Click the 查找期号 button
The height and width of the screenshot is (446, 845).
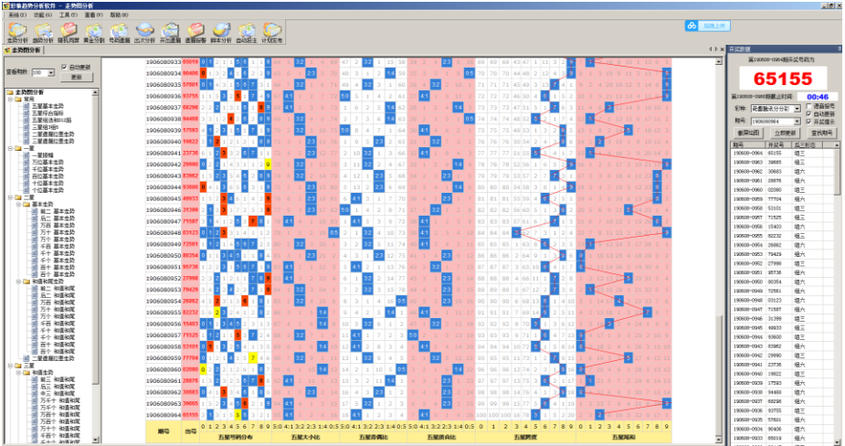[821, 133]
